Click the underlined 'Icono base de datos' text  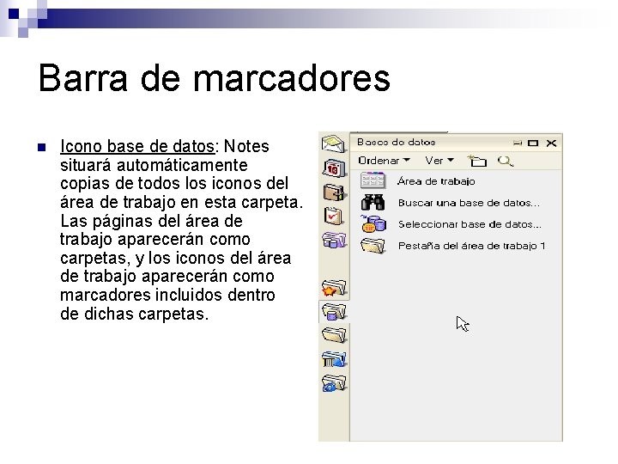tap(137, 146)
